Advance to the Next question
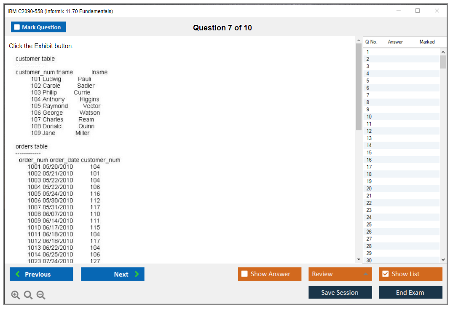Viewport: 453px width, 310px height. 113,274
